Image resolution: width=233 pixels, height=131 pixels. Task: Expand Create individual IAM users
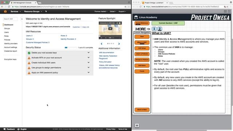(88, 63)
